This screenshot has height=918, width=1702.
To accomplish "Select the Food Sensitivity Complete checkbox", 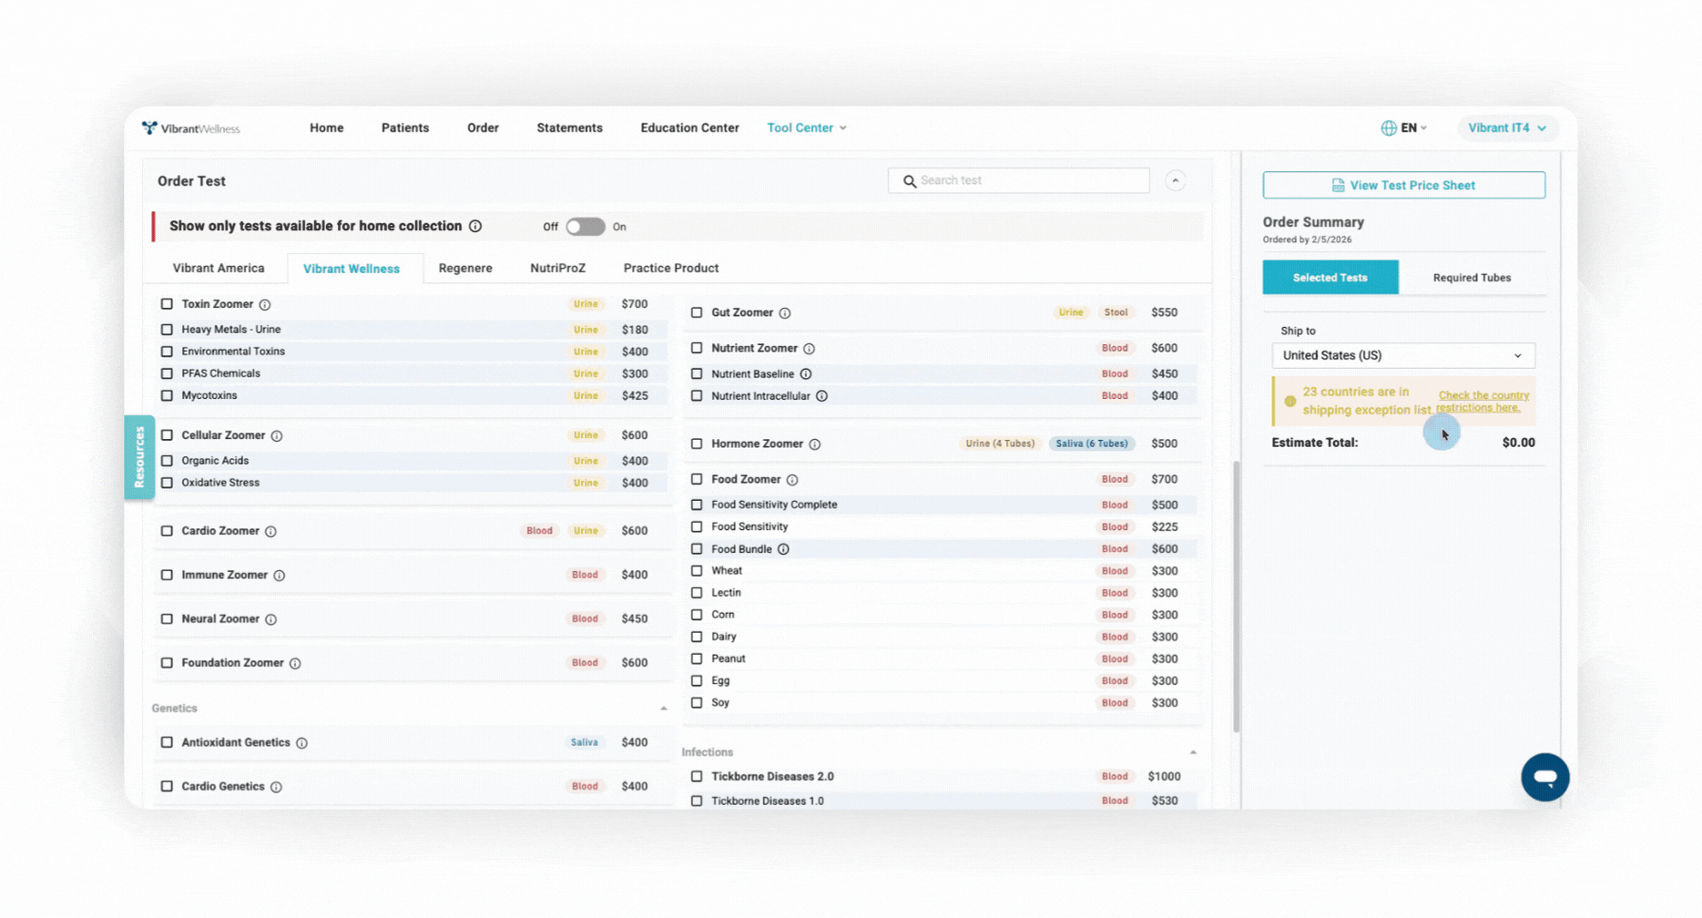I will click(x=697, y=505).
